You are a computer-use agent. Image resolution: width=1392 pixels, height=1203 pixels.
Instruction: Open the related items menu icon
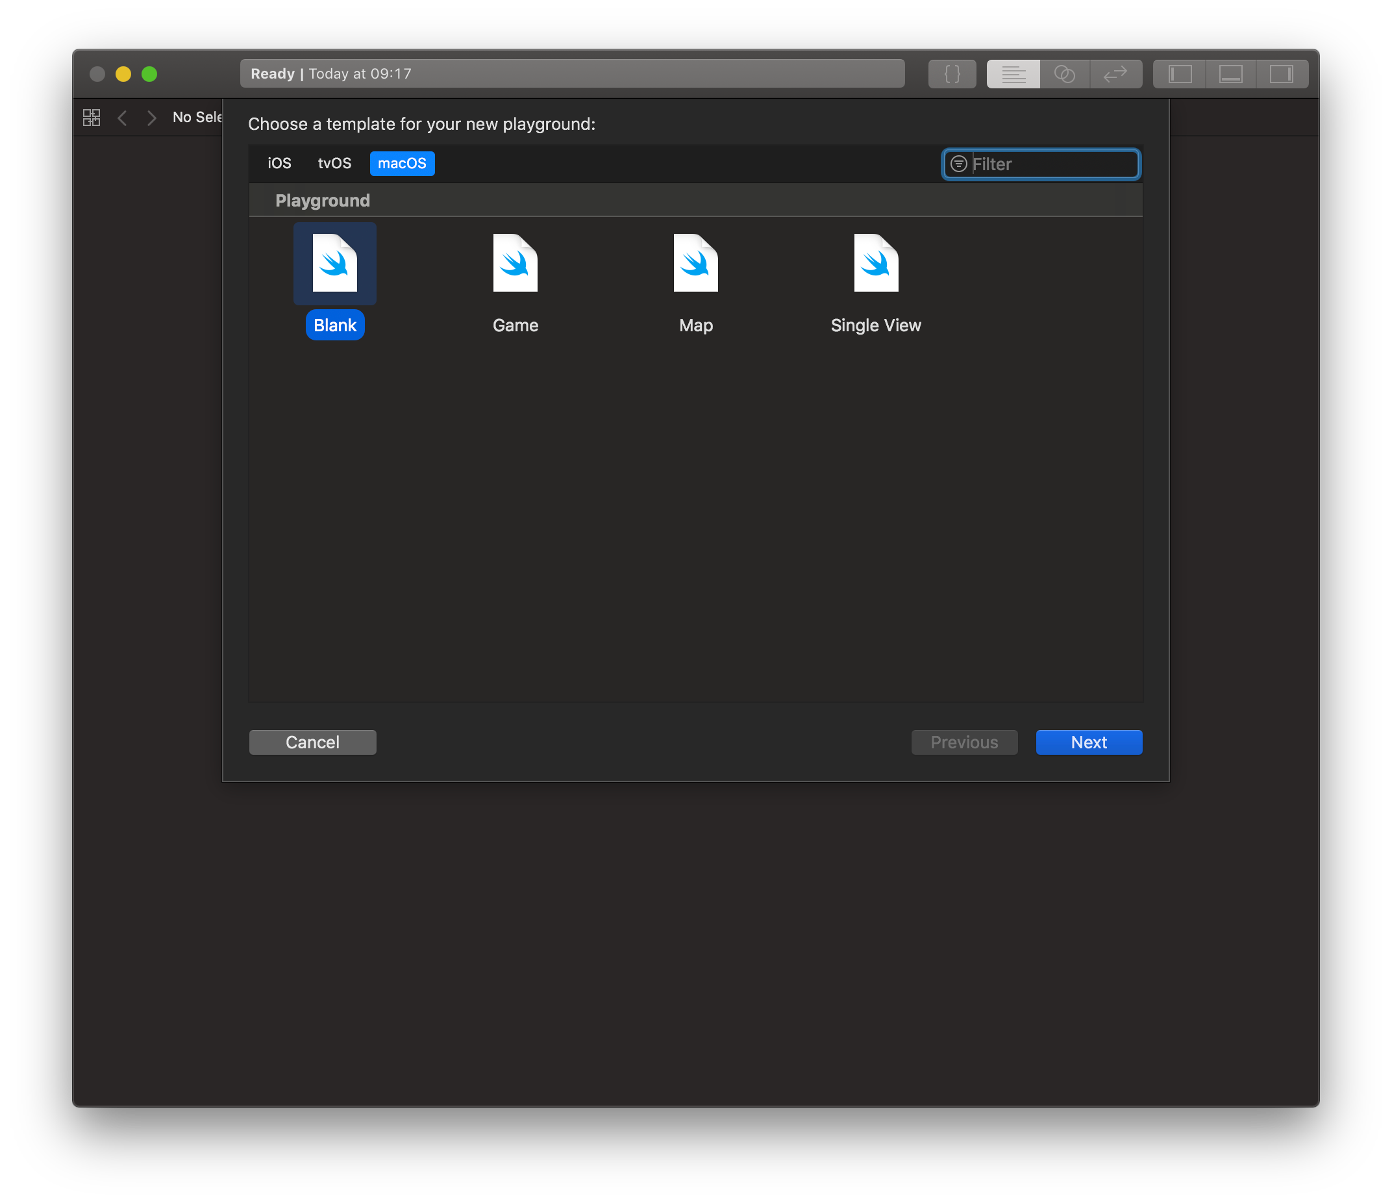pyautogui.click(x=92, y=117)
